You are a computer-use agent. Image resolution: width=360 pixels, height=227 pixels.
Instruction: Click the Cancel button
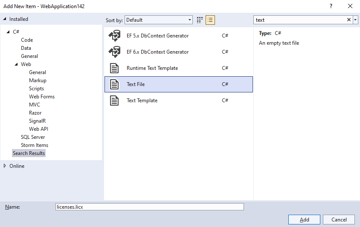pos(339,219)
